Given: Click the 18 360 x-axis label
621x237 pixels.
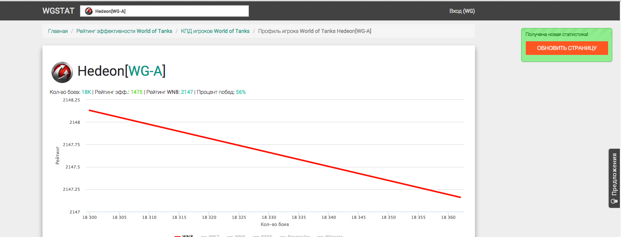Looking at the screenshot, I should pos(448,217).
